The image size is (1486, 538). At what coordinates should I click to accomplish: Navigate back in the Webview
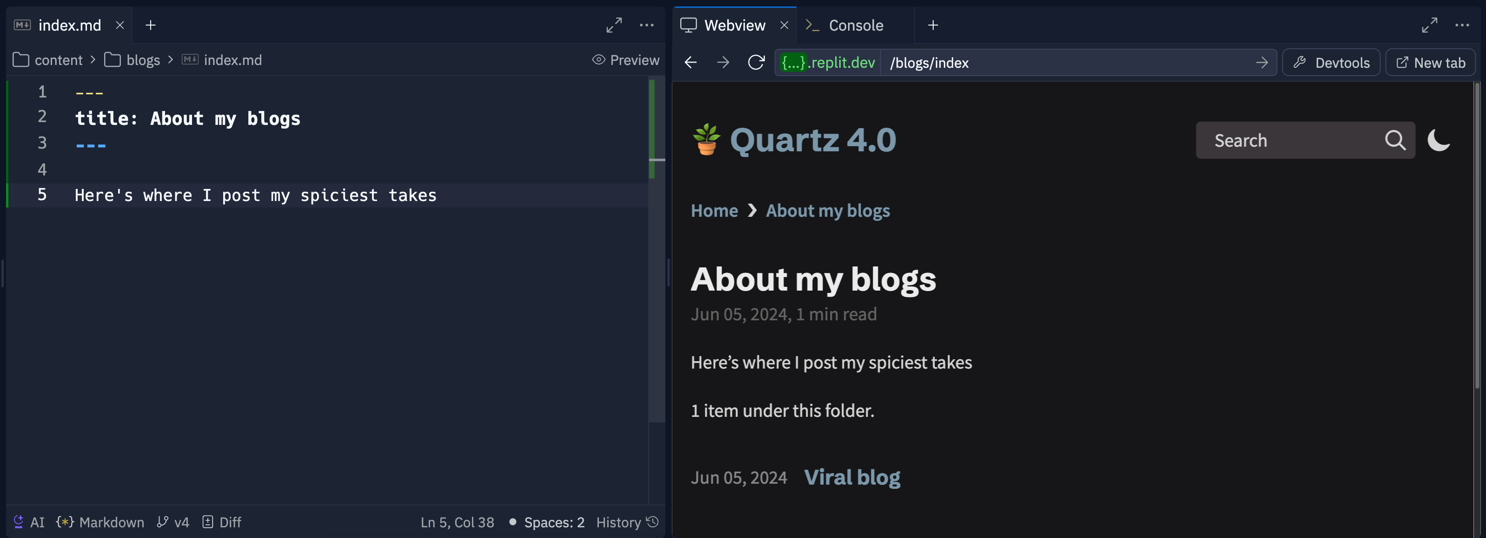tap(690, 62)
